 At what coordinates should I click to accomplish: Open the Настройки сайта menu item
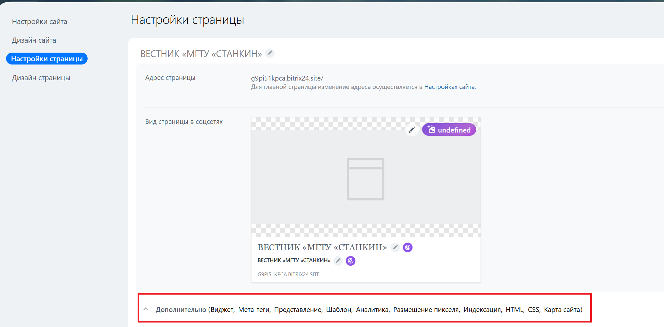click(39, 22)
